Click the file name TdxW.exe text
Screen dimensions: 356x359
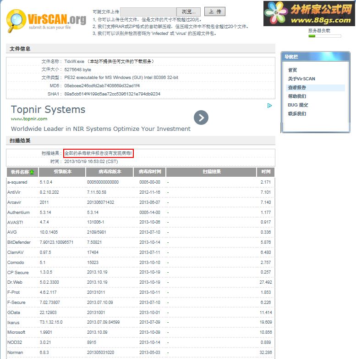click(x=74, y=62)
